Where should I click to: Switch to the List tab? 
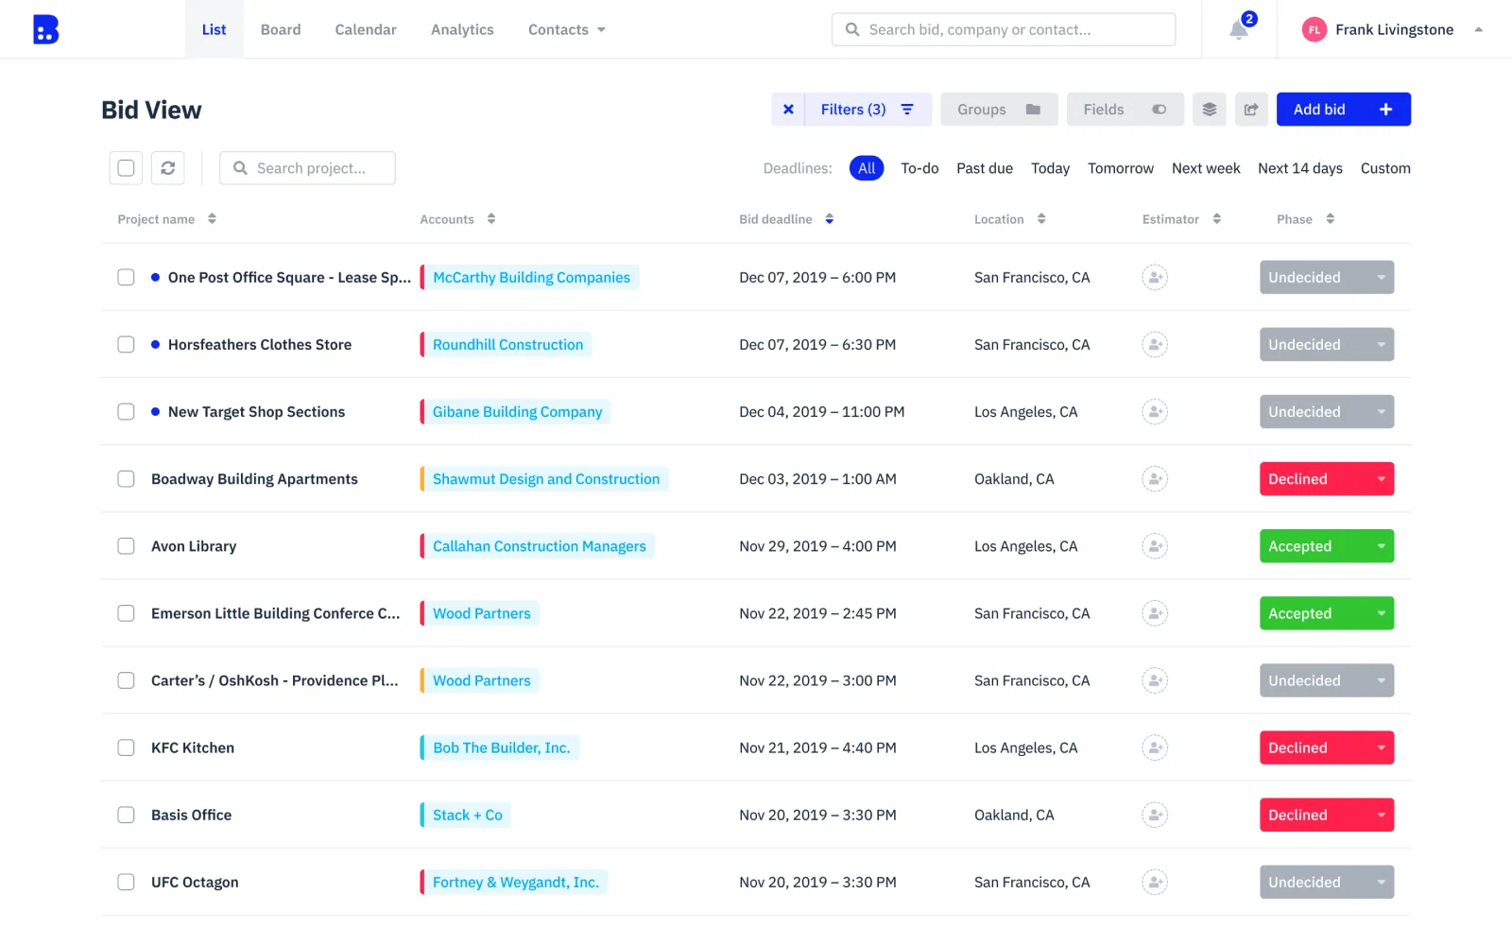214,30
